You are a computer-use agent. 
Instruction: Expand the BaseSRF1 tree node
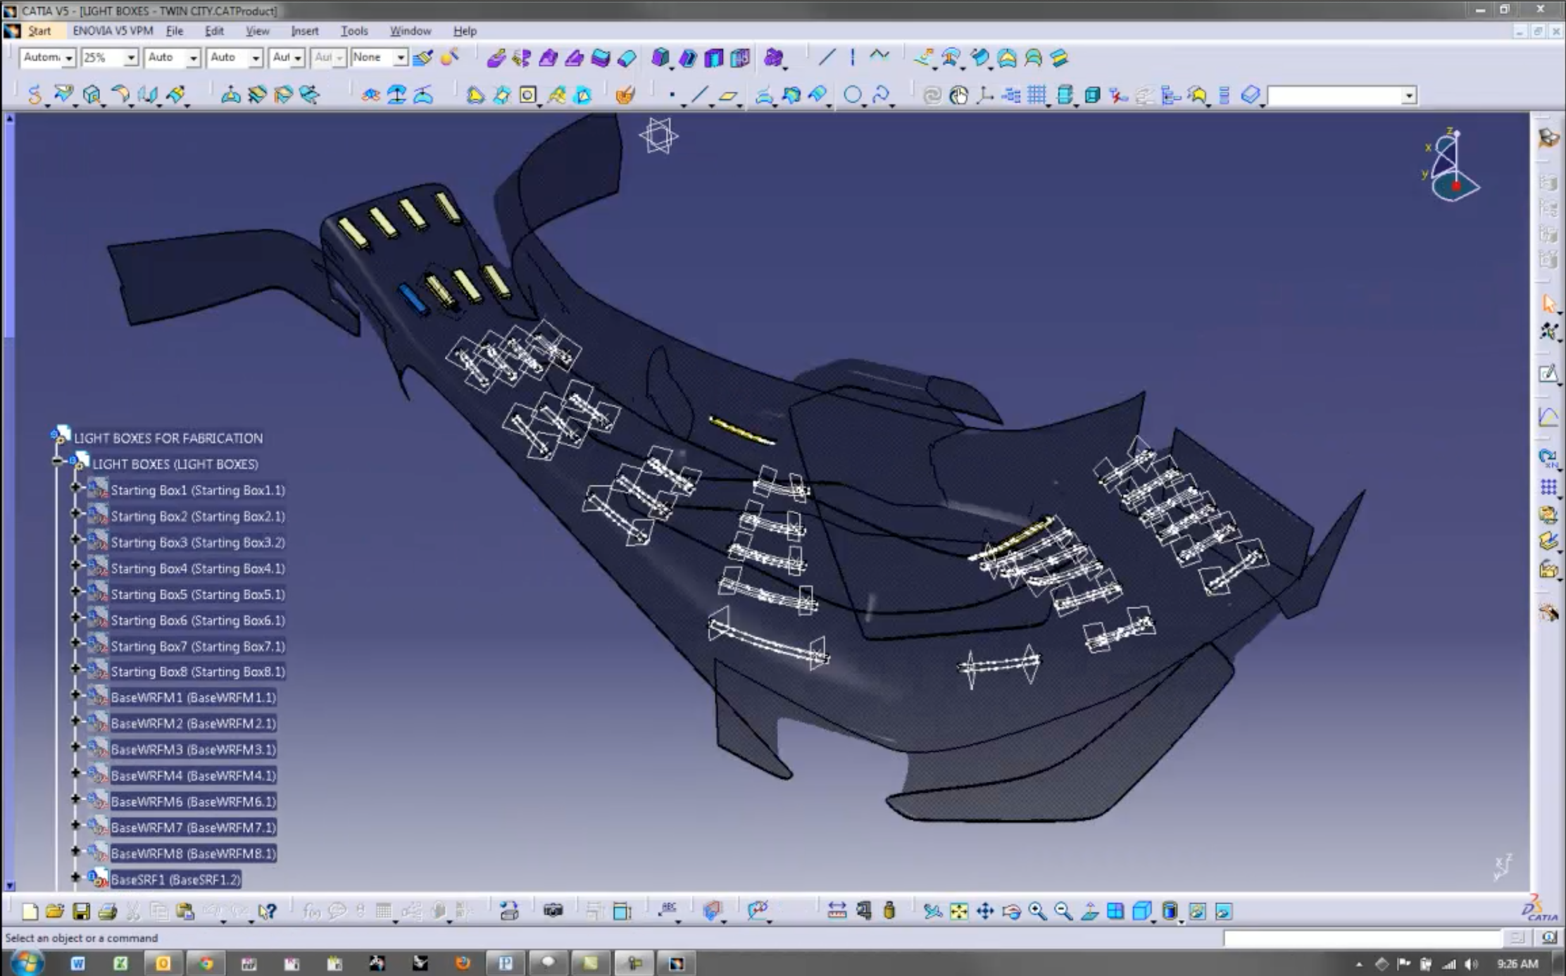[75, 877]
